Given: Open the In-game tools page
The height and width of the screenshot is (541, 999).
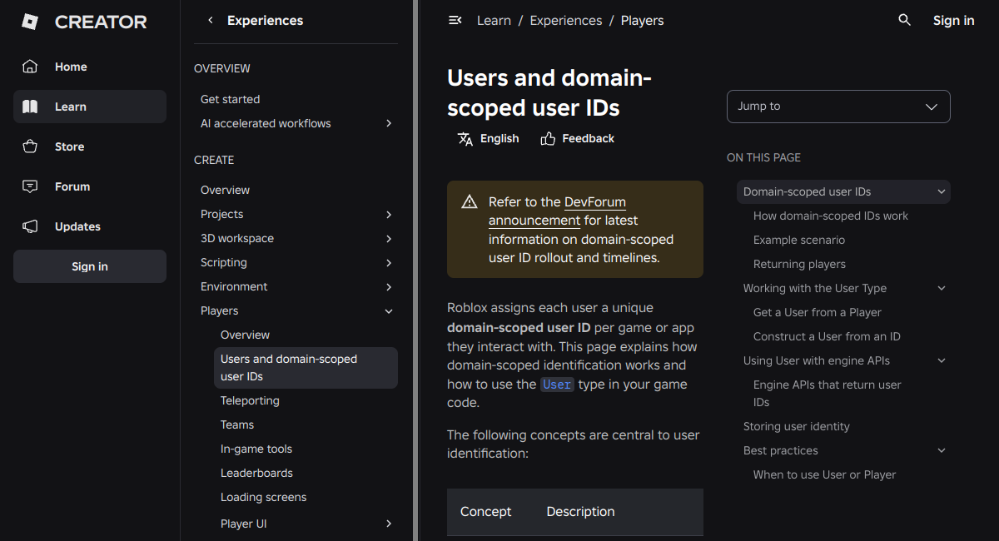Looking at the screenshot, I should pyautogui.click(x=256, y=449).
